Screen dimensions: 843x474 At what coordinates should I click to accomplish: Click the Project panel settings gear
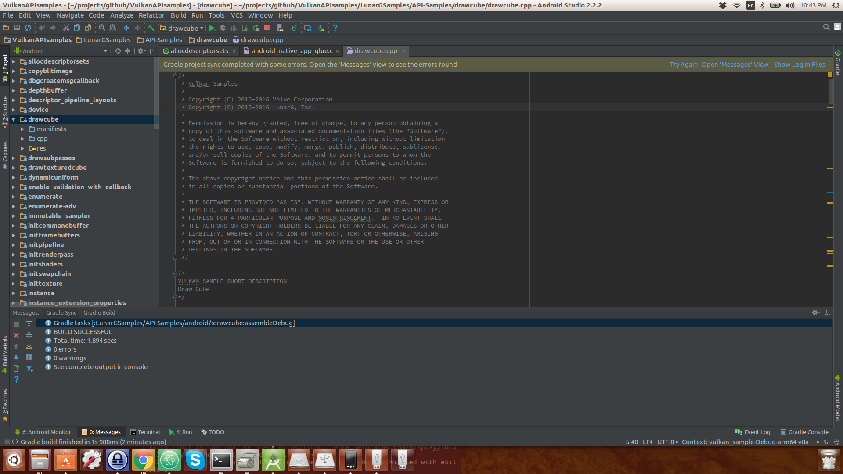click(141, 51)
